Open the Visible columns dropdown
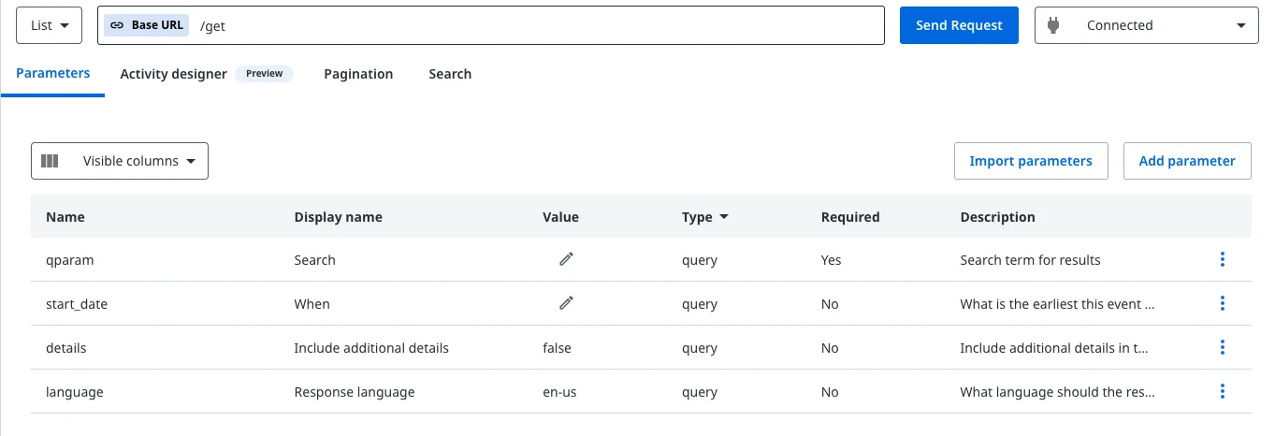Viewport: 1275px width, 436px height. [x=120, y=161]
